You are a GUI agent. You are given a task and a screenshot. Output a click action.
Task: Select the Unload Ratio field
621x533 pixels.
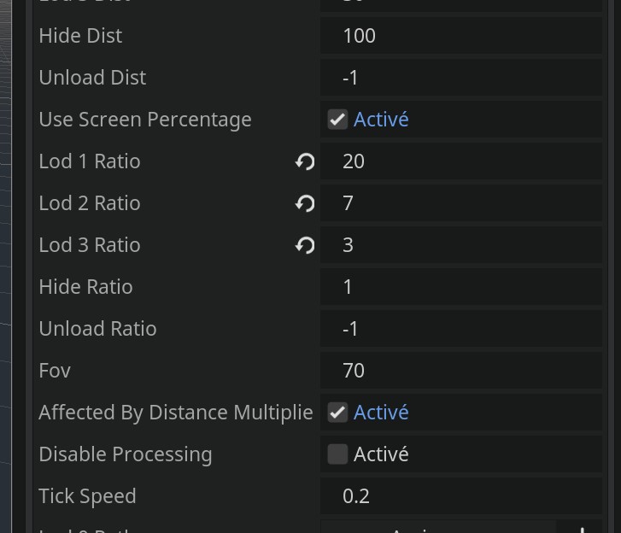pos(461,329)
